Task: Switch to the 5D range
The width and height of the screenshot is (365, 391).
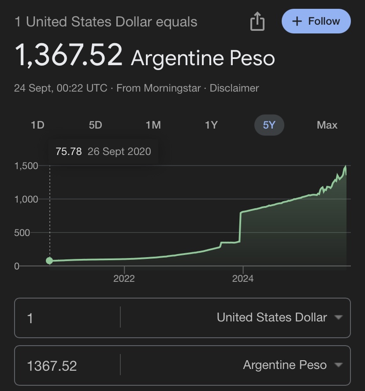Action: [95, 125]
